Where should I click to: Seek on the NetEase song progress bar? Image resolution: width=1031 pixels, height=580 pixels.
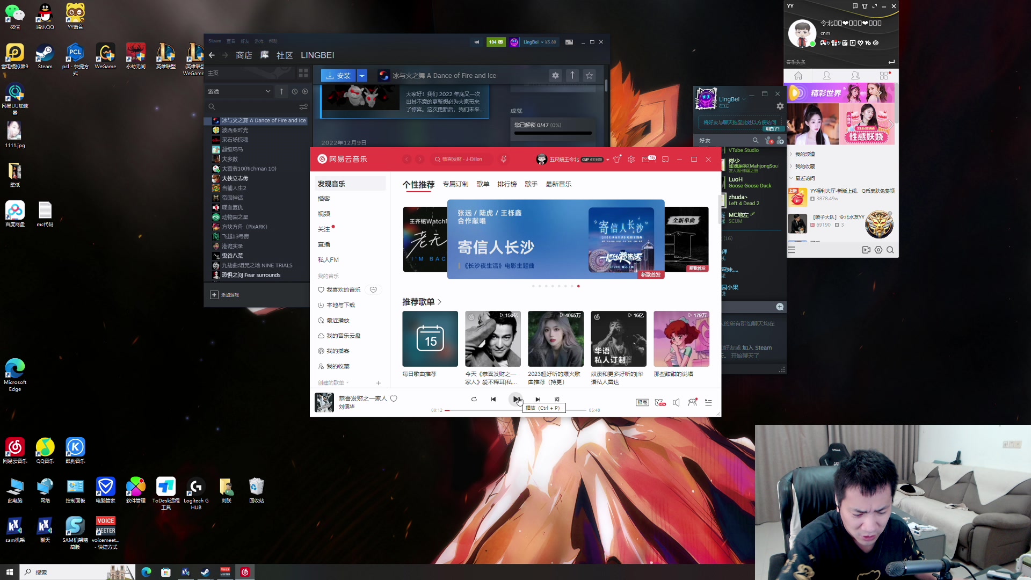click(515, 410)
